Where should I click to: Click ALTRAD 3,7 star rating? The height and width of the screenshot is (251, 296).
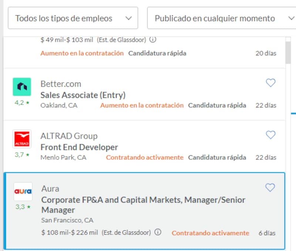tap(22, 155)
